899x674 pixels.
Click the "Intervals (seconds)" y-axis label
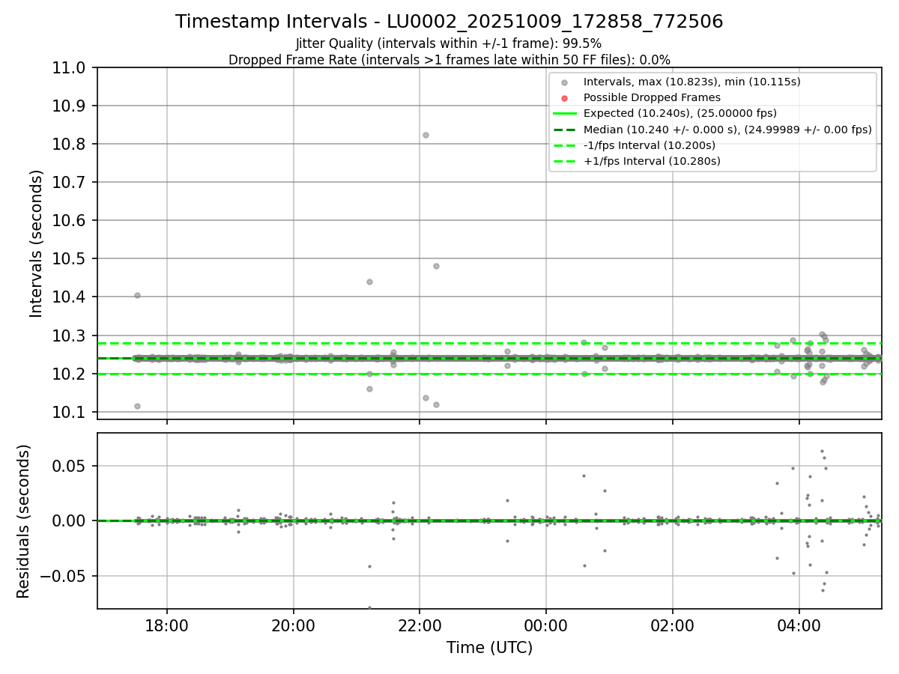(x=37, y=243)
